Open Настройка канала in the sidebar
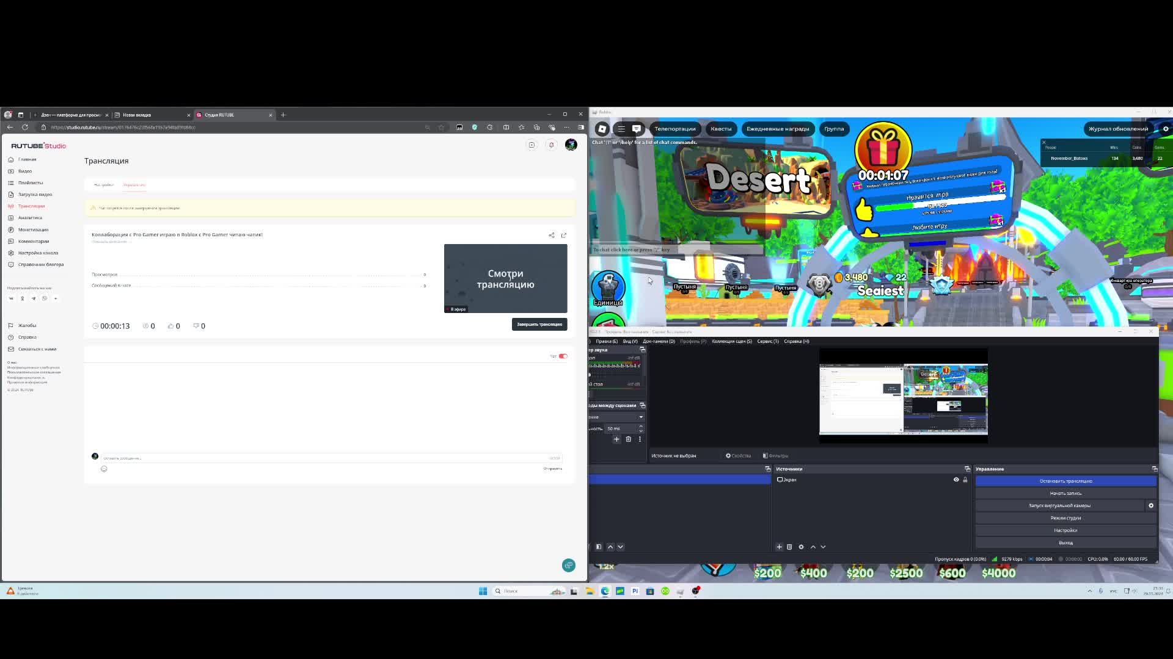 coord(38,253)
